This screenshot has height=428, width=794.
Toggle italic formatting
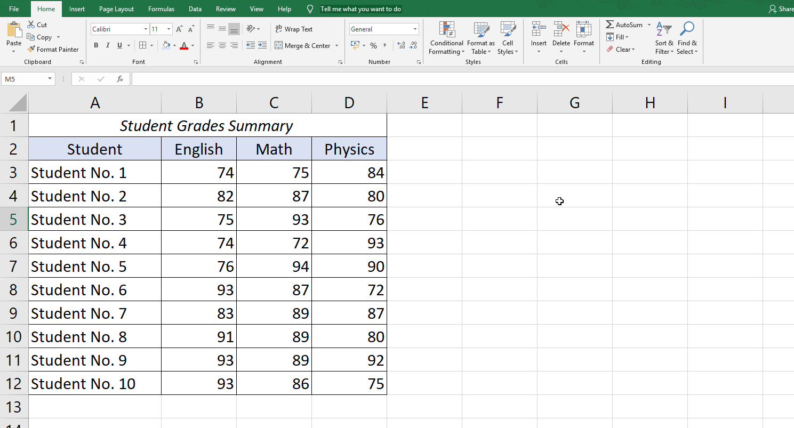point(108,45)
